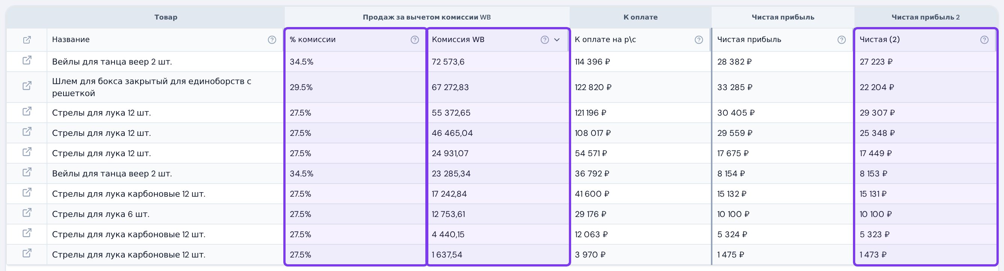This screenshot has height=271, width=1004.
Task: Select payout cell 122 820 ₽
Action: coord(593,87)
